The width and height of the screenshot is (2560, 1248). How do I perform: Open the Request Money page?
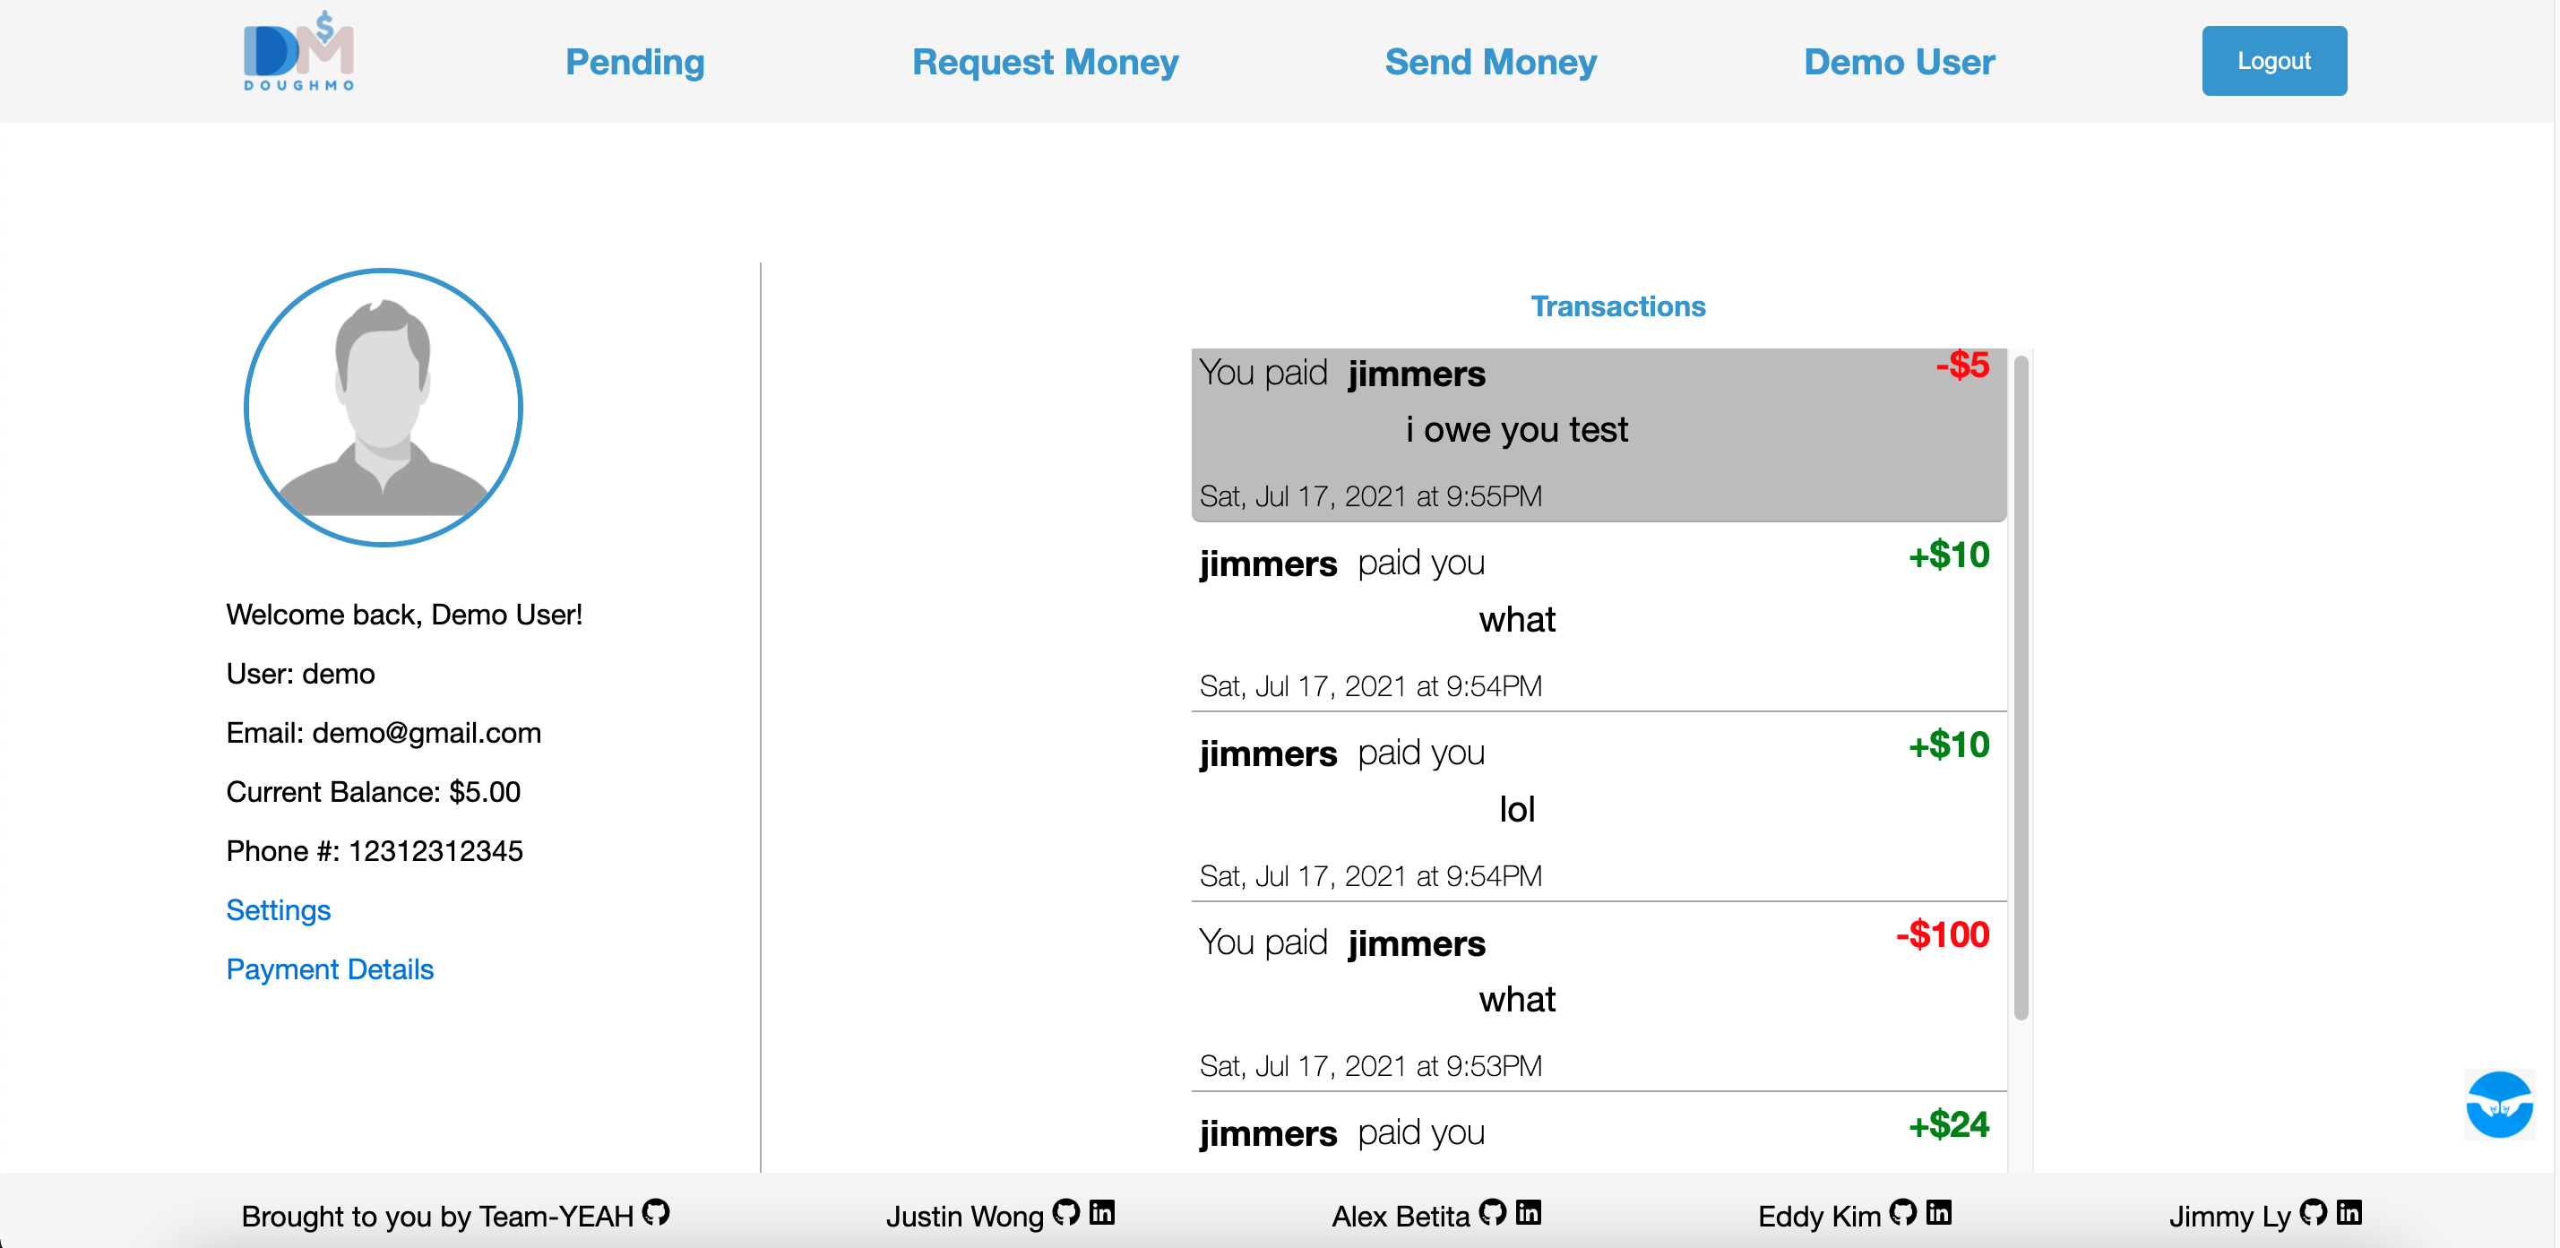click(x=1046, y=62)
